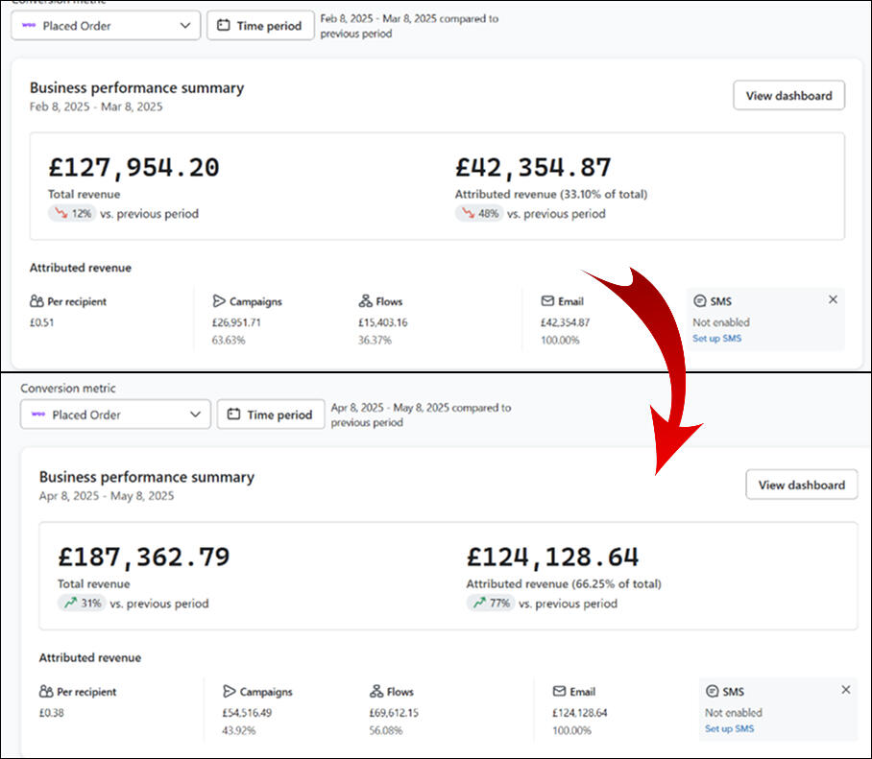Click Email envelope icon above £42,354.87

[547, 301]
